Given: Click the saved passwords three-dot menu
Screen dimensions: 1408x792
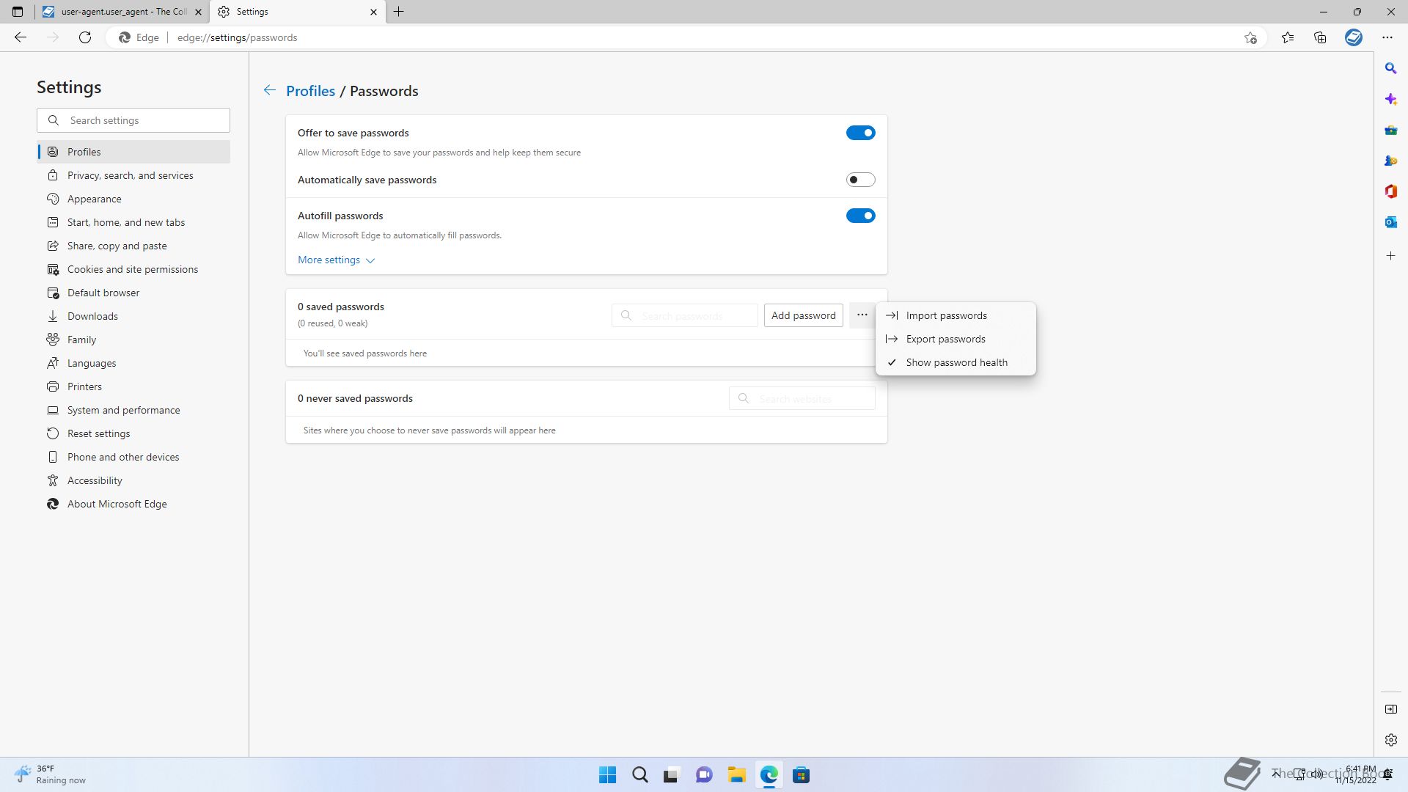Looking at the screenshot, I should [862, 315].
